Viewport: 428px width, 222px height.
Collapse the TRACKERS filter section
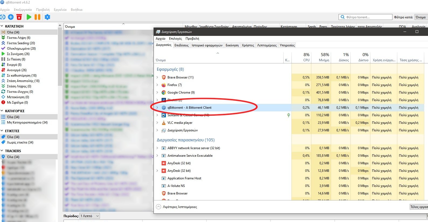coord(2,151)
